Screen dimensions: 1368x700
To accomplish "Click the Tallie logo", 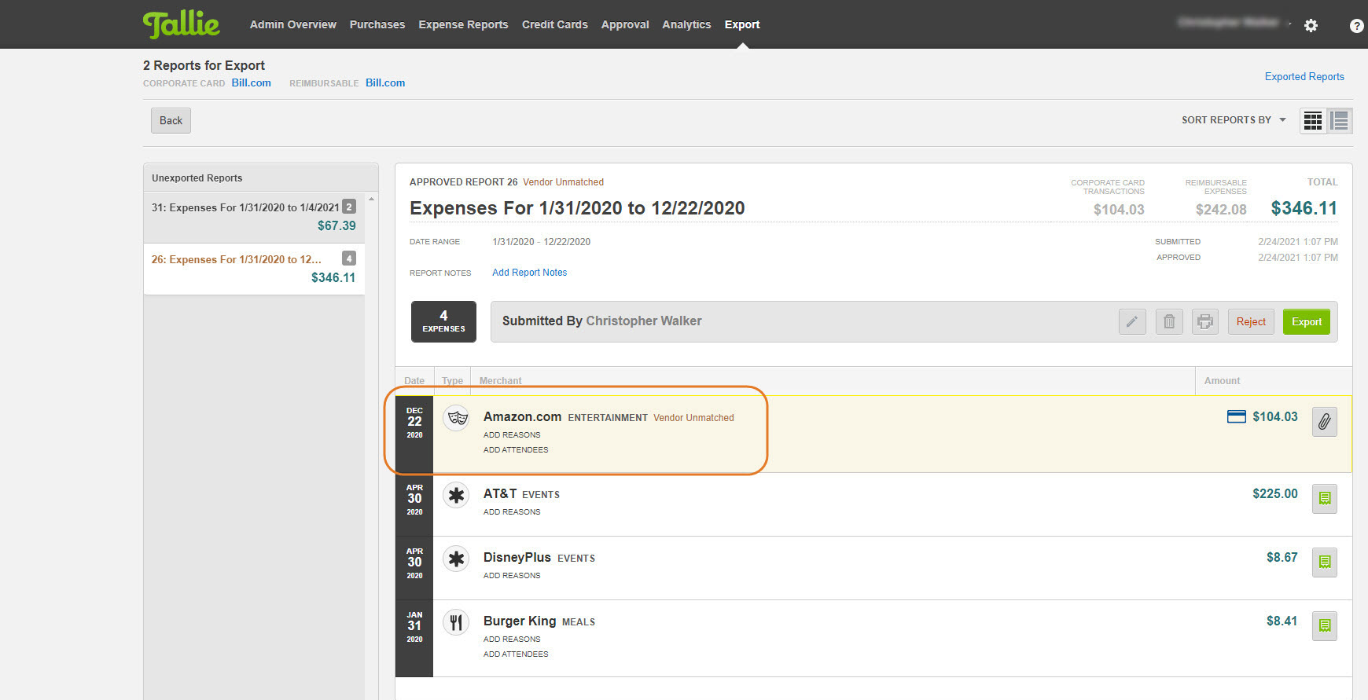I will click(x=181, y=24).
